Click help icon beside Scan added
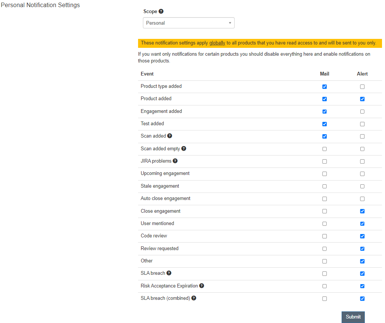This screenshot has height=323, width=385. 169,136
